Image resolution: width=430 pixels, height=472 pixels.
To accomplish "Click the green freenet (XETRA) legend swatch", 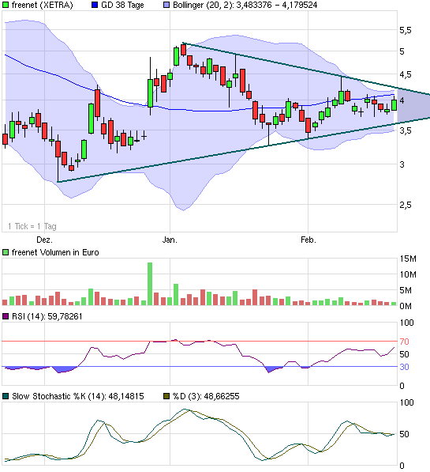I will click(x=6, y=5).
